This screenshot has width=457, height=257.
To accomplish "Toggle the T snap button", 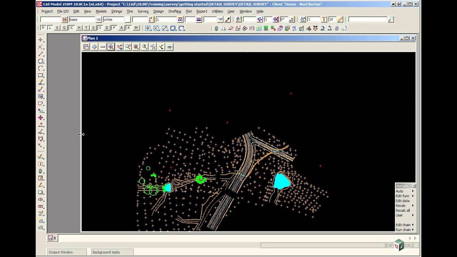I will [x=86, y=28].
